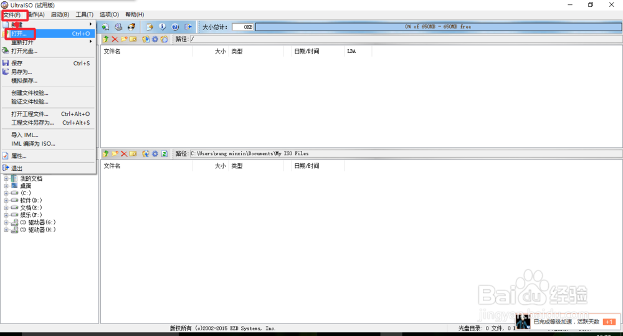Click extract icon in image pane toolbar
Viewport: 623px width, 336px height.
tap(146, 39)
